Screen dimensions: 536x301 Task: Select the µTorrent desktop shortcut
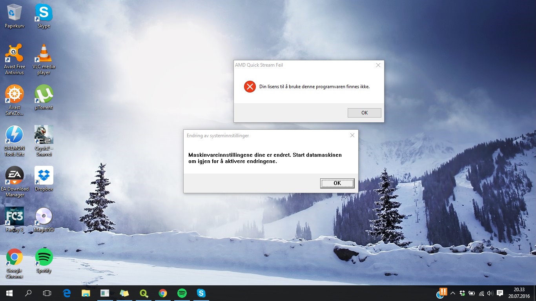tap(44, 97)
